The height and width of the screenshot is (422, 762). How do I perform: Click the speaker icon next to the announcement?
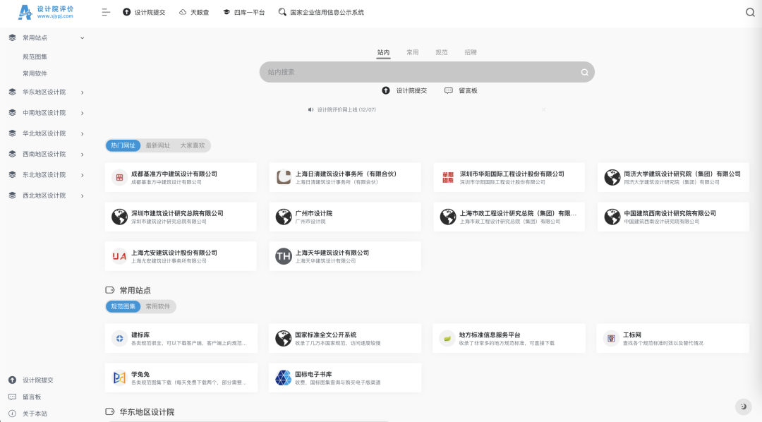point(310,110)
